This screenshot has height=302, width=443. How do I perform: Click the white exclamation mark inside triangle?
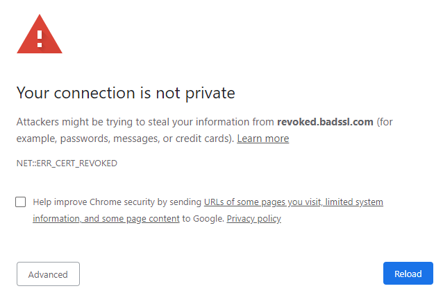click(x=40, y=39)
